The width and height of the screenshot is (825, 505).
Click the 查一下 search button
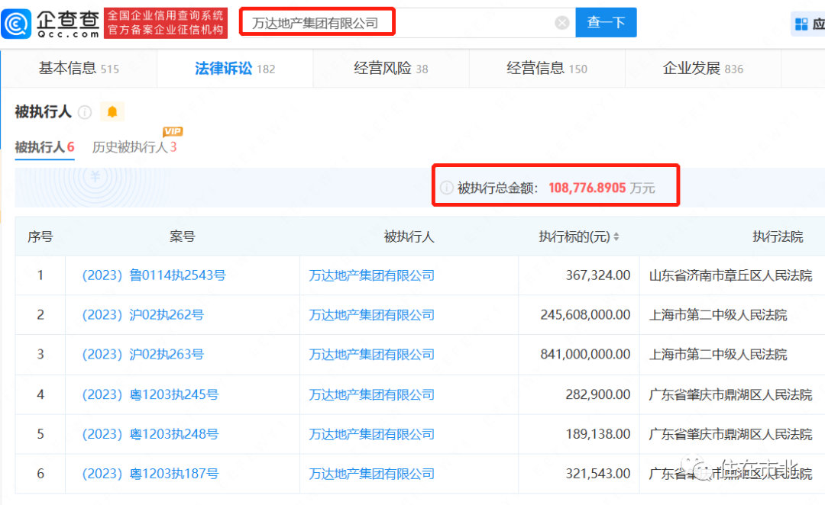pyautogui.click(x=606, y=23)
